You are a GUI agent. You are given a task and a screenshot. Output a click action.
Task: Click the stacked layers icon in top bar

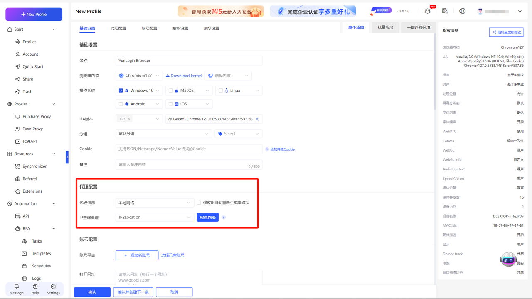pos(428,11)
